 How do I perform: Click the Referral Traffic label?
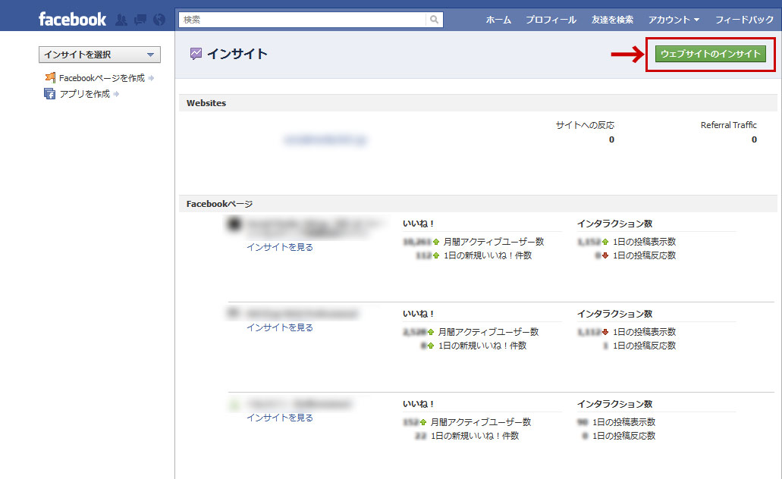pyautogui.click(x=729, y=125)
